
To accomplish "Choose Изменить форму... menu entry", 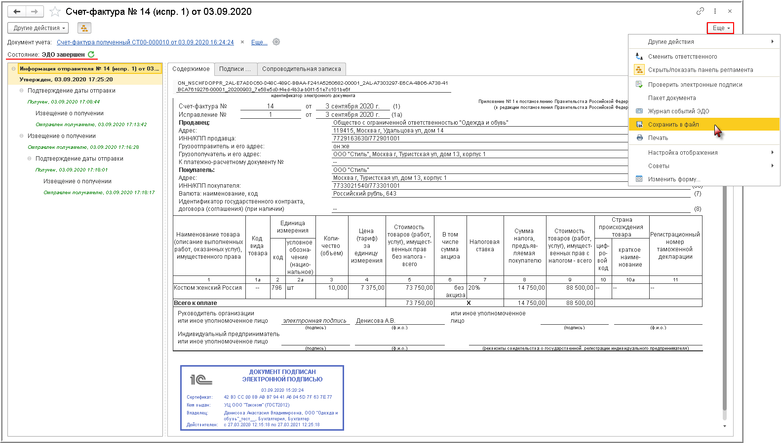I will pyautogui.click(x=704, y=179).
